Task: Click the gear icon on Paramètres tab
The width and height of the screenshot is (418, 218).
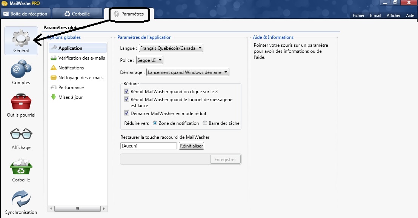Action: click(117, 14)
